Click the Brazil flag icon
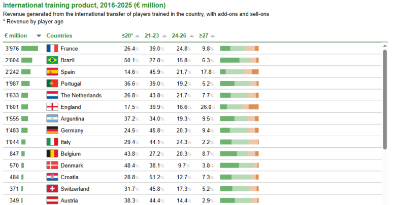Viewport: 396px width, 205px height. point(52,60)
